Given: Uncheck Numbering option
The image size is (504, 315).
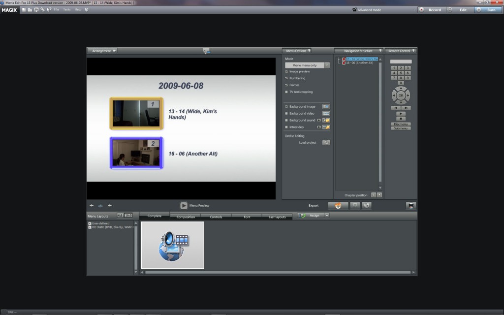Looking at the screenshot, I should (286, 78).
